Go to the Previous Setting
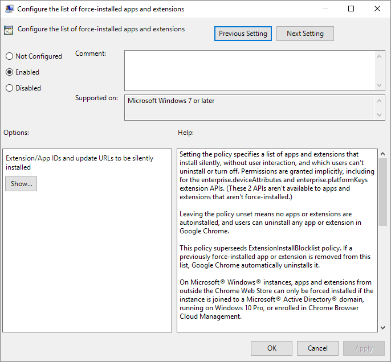391x362 pixels. point(243,34)
